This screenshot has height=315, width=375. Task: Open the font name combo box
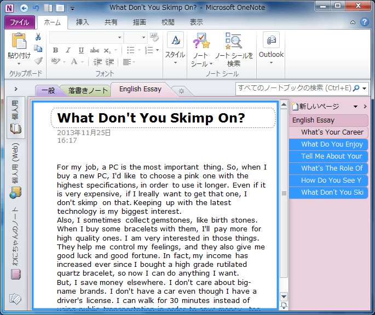[x=85, y=37]
